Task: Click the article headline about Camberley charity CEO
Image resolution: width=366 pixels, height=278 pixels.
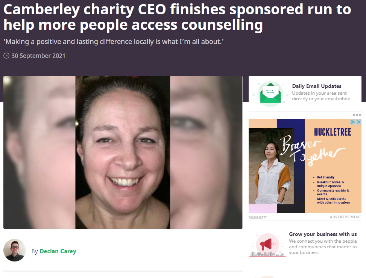Action: click(178, 17)
